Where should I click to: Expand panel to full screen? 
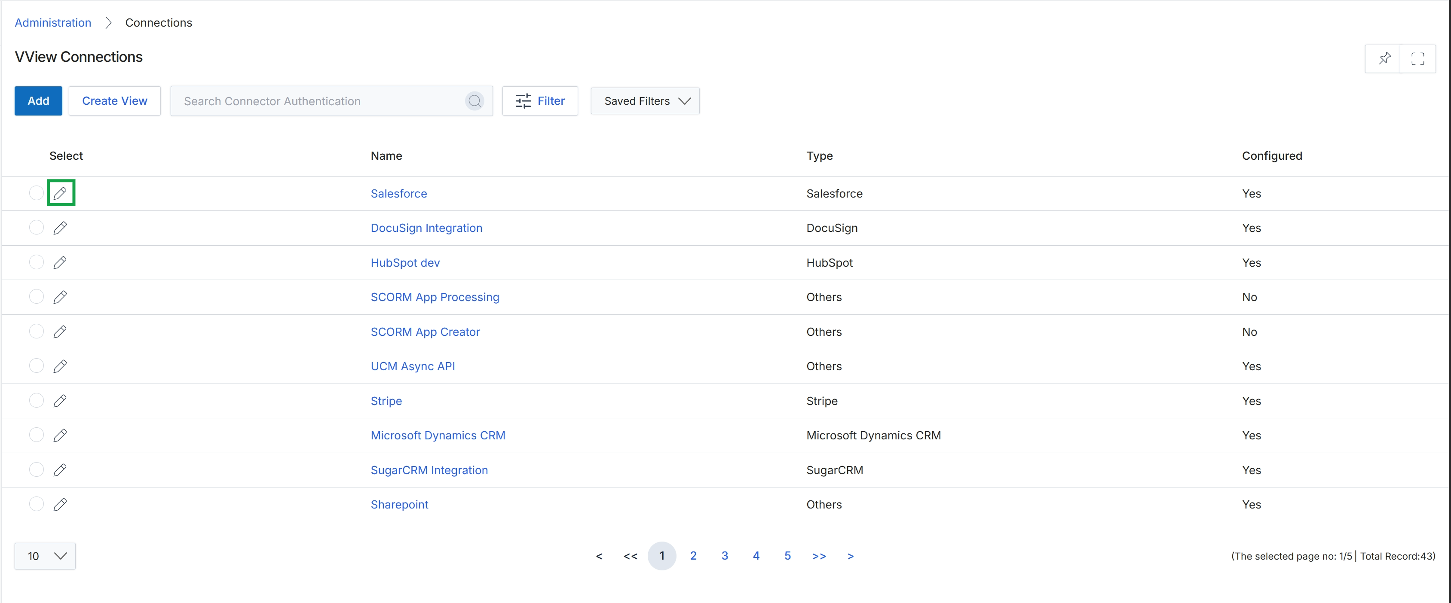tap(1418, 58)
